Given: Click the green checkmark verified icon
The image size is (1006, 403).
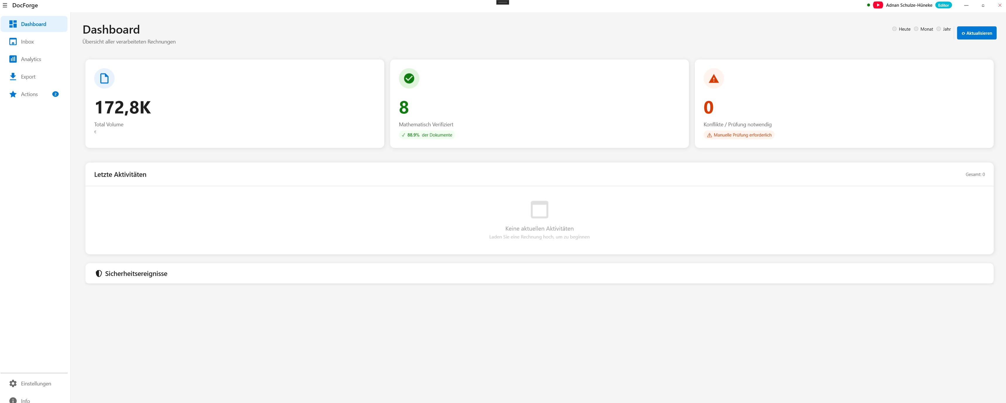Looking at the screenshot, I should [x=409, y=79].
